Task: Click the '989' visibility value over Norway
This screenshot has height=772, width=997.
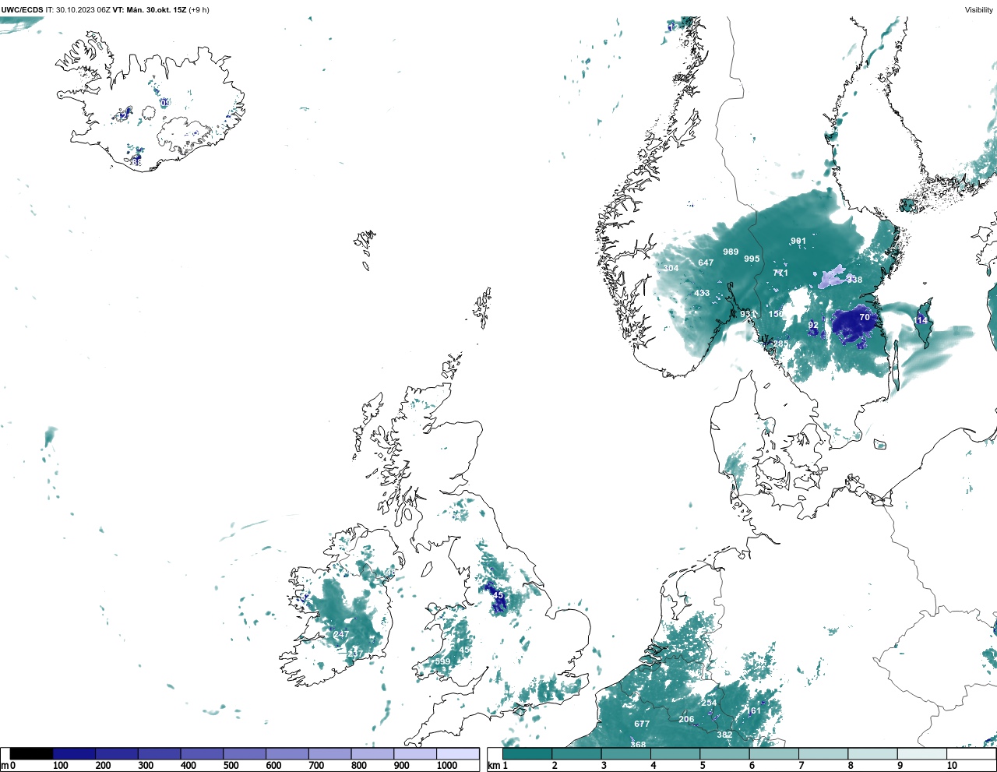Action: click(731, 252)
